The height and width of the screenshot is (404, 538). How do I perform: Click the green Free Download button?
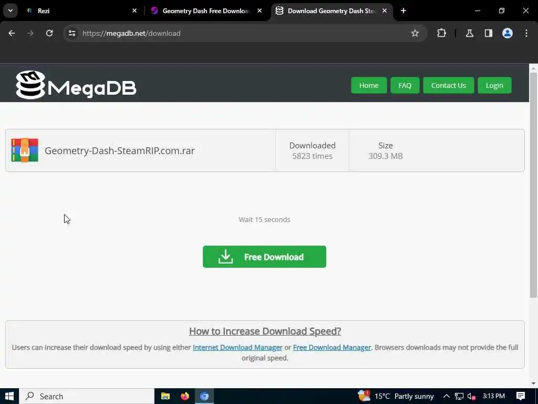click(264, 257)
